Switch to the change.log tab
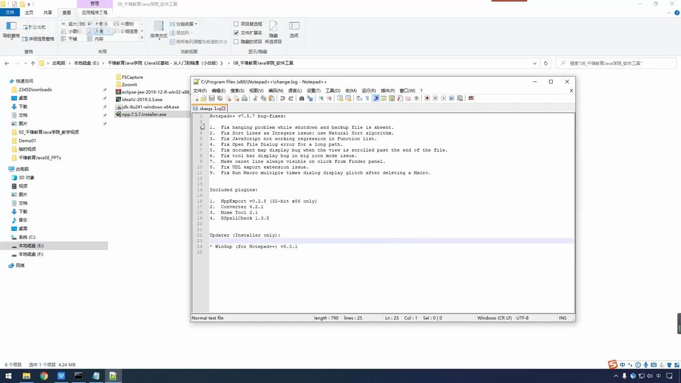 (x=211, y=108)
